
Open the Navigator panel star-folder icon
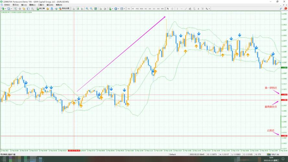pyautogui.click(x=24, y=9)
